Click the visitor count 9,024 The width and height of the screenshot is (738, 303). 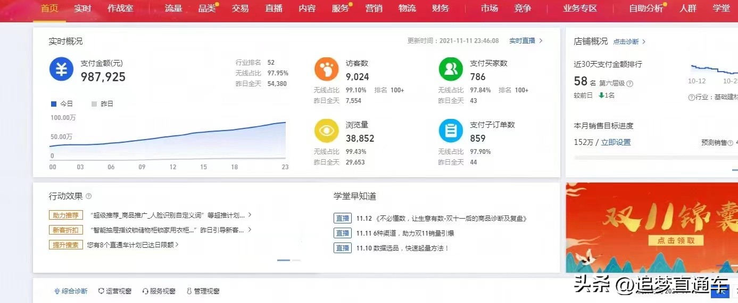tap(358, 77)
